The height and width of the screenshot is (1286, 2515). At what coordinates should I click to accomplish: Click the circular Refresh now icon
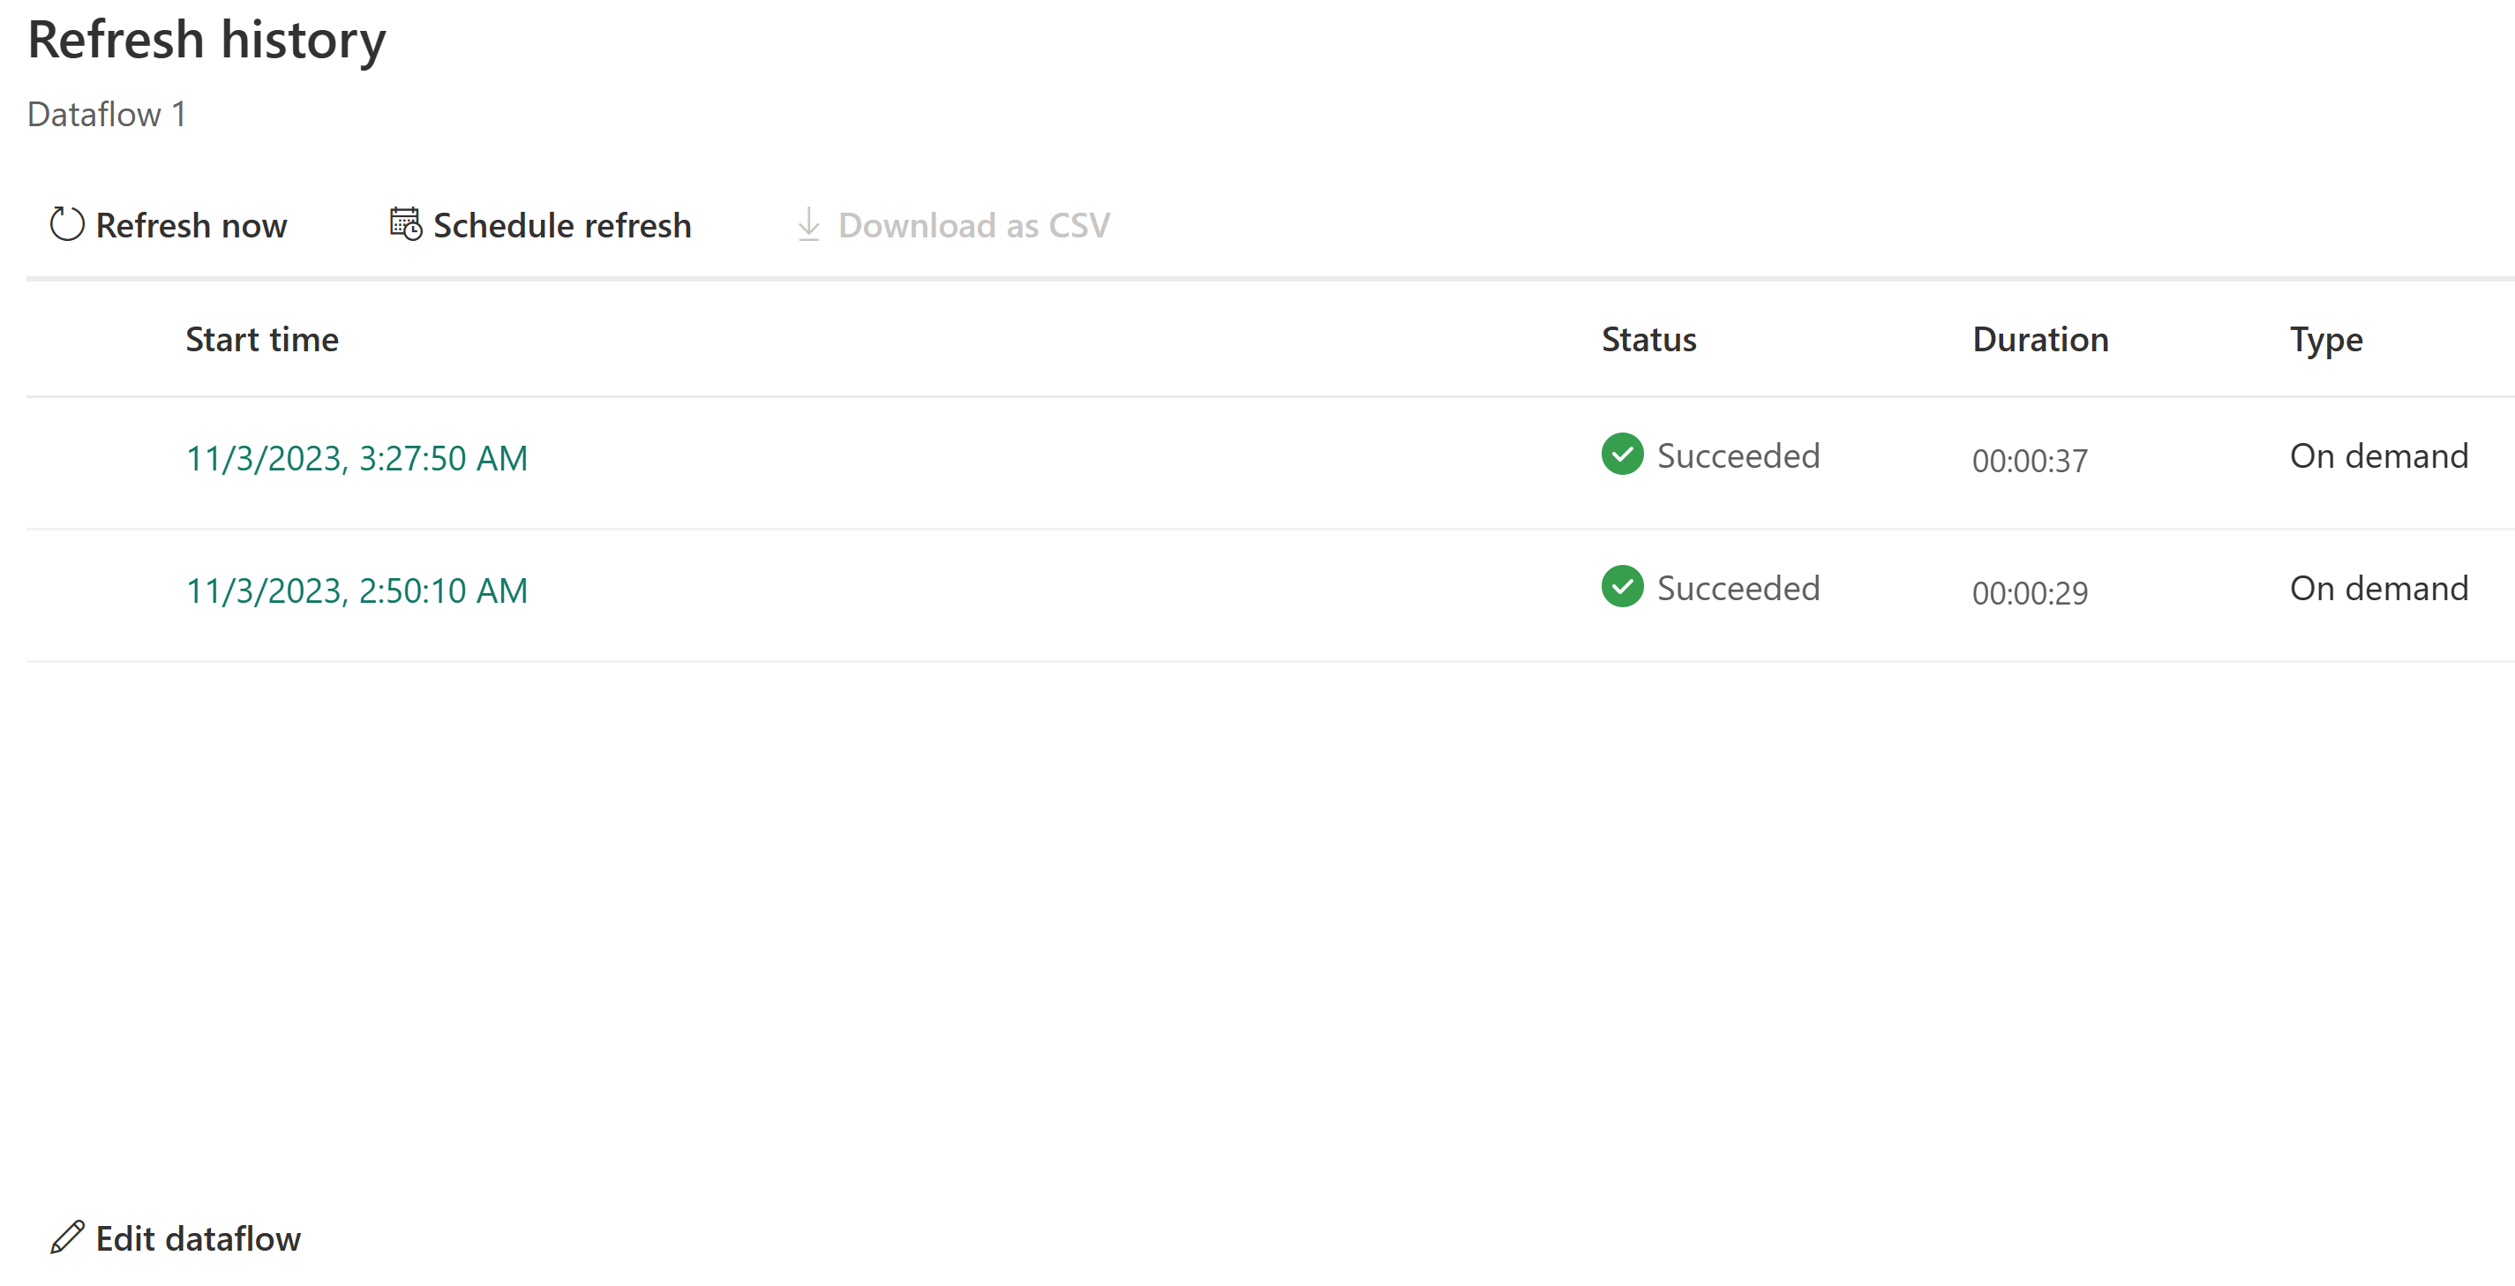click(67, 224)
